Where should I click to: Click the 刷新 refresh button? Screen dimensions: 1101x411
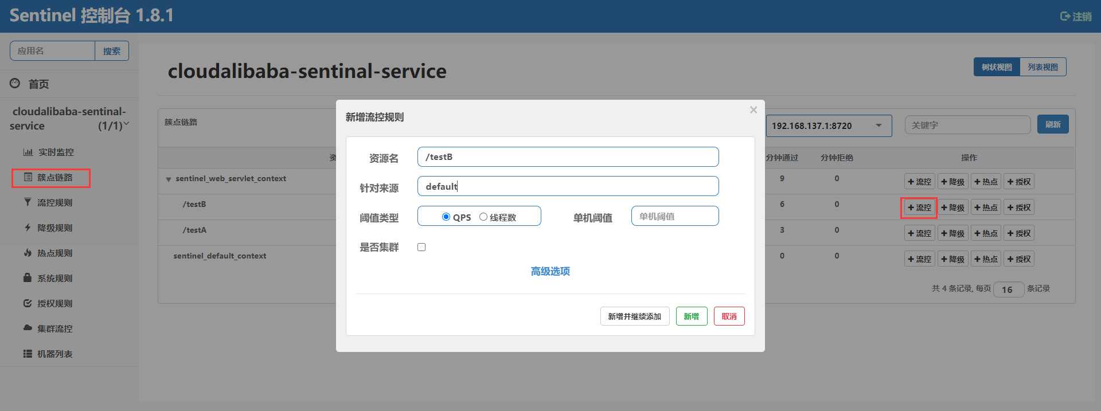tap(1053, 124)
